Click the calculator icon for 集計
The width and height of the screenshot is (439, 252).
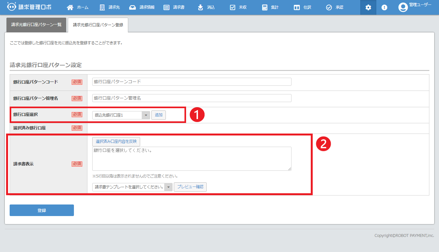pyautogui.click(x=264, y=7)
